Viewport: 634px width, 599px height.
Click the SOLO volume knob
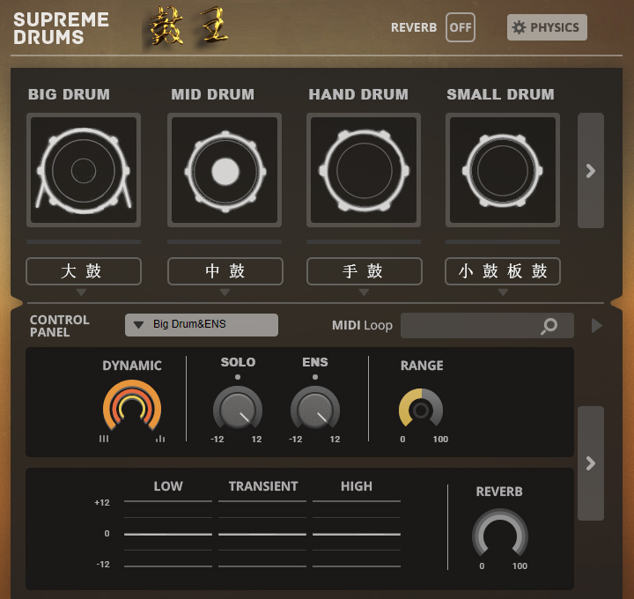(x=238, y=407)
